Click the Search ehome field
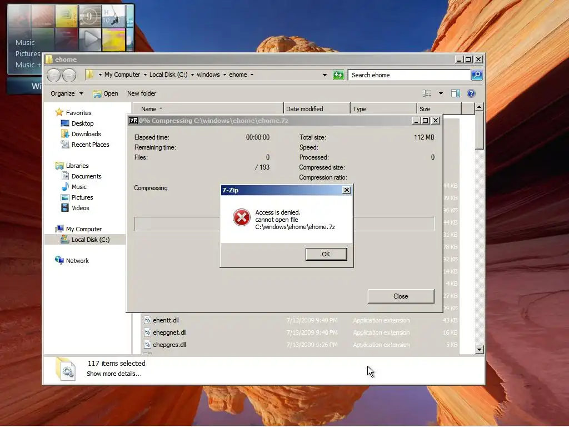 coord(409,75)
